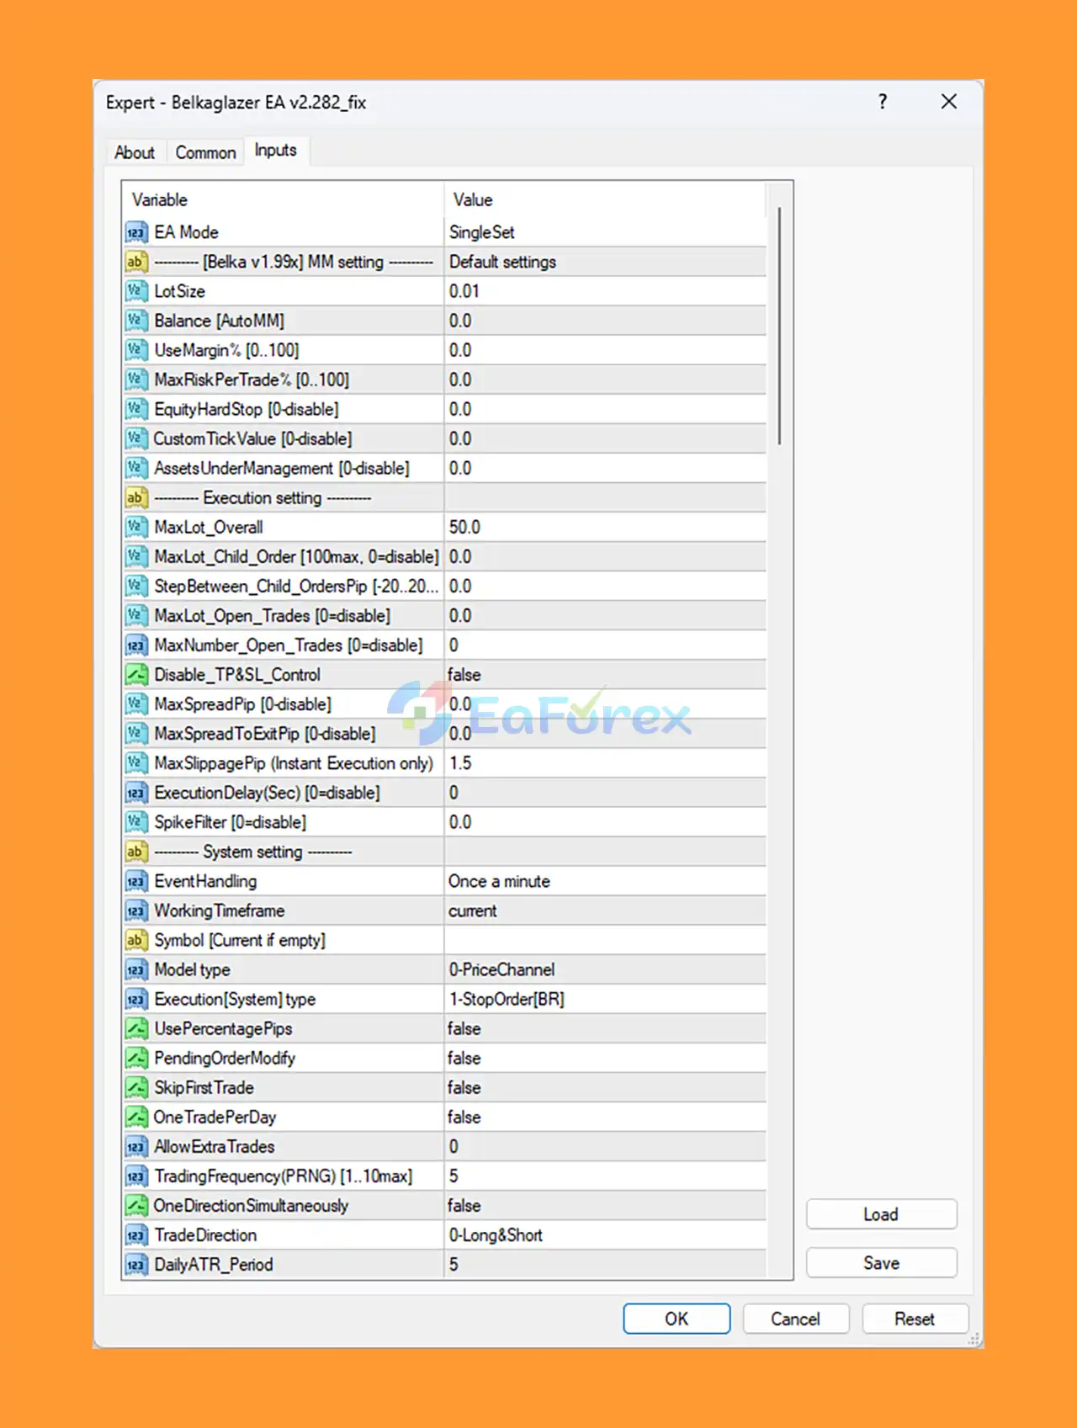Click the icon beside MaxLot_Child_Order
1077x1428 pixels.
coord(136,557)
